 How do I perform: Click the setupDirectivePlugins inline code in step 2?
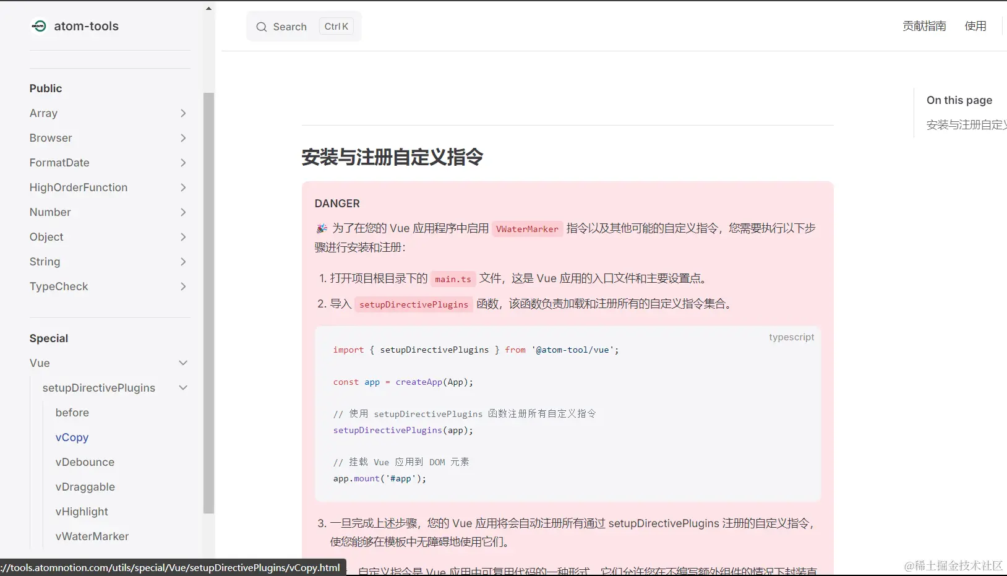point(414,304)
